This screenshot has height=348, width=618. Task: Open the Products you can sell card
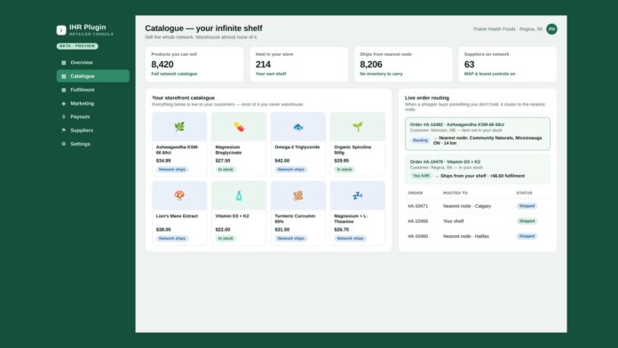[194, 64]
